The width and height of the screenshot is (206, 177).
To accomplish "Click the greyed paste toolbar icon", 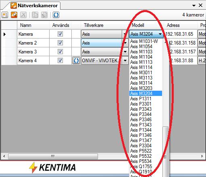I will [x=44, y=15].
